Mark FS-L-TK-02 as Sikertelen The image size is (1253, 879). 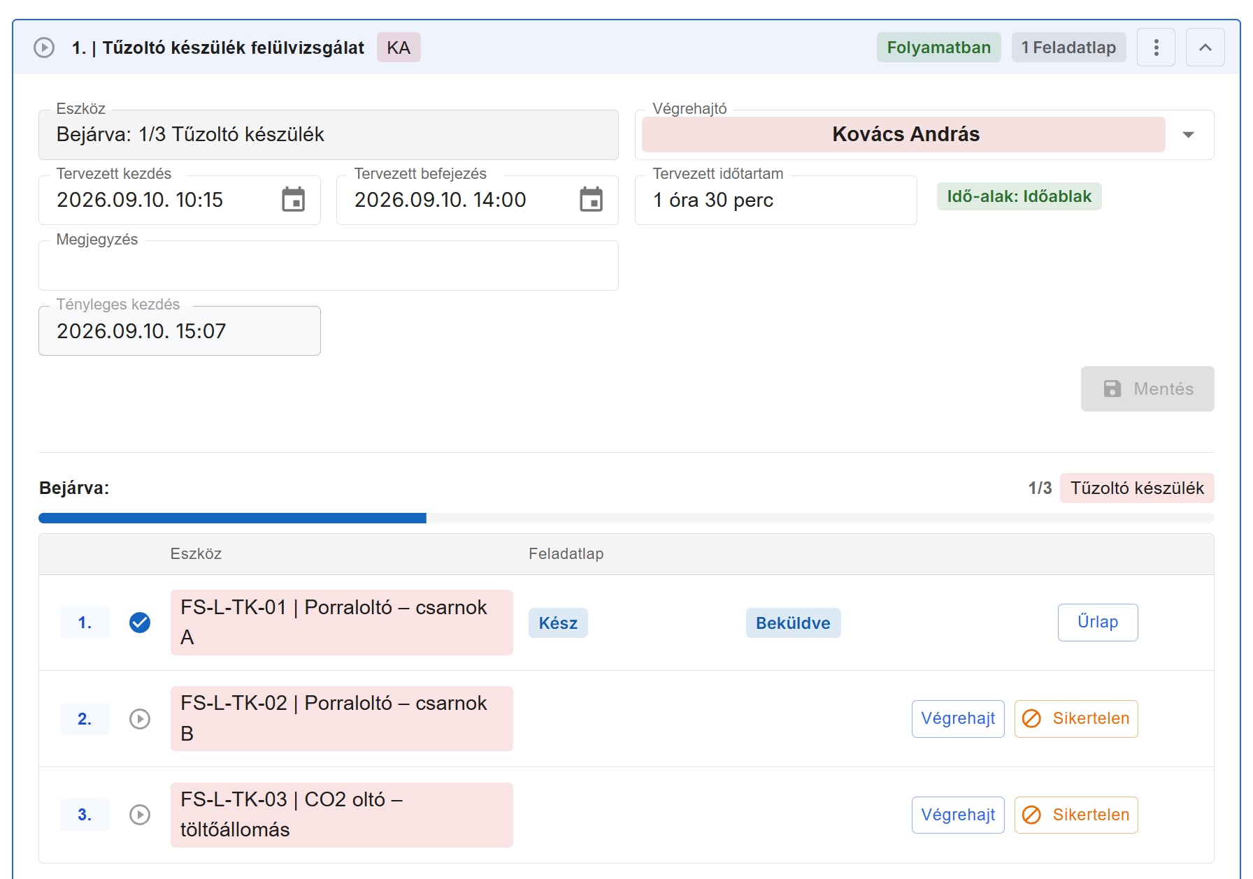(x=1076, y=718)
